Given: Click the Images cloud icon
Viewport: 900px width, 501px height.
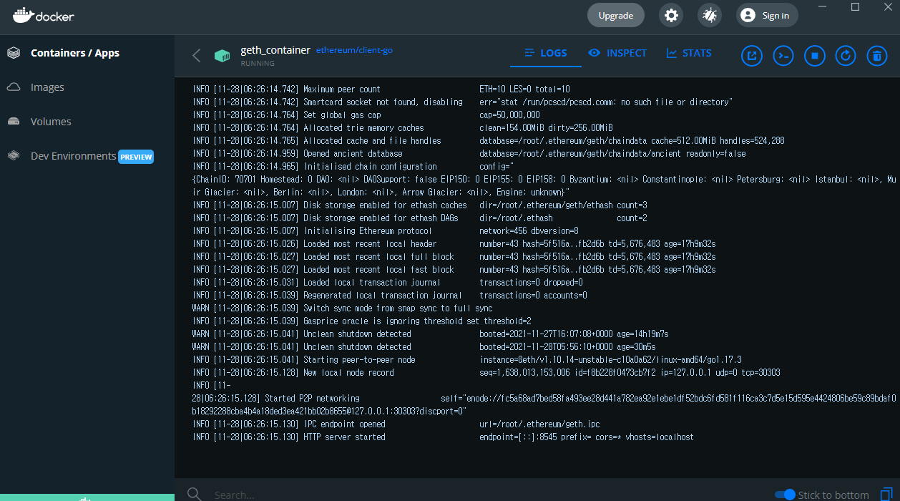Looking at the screenshot, I should (x=14, y=87).
